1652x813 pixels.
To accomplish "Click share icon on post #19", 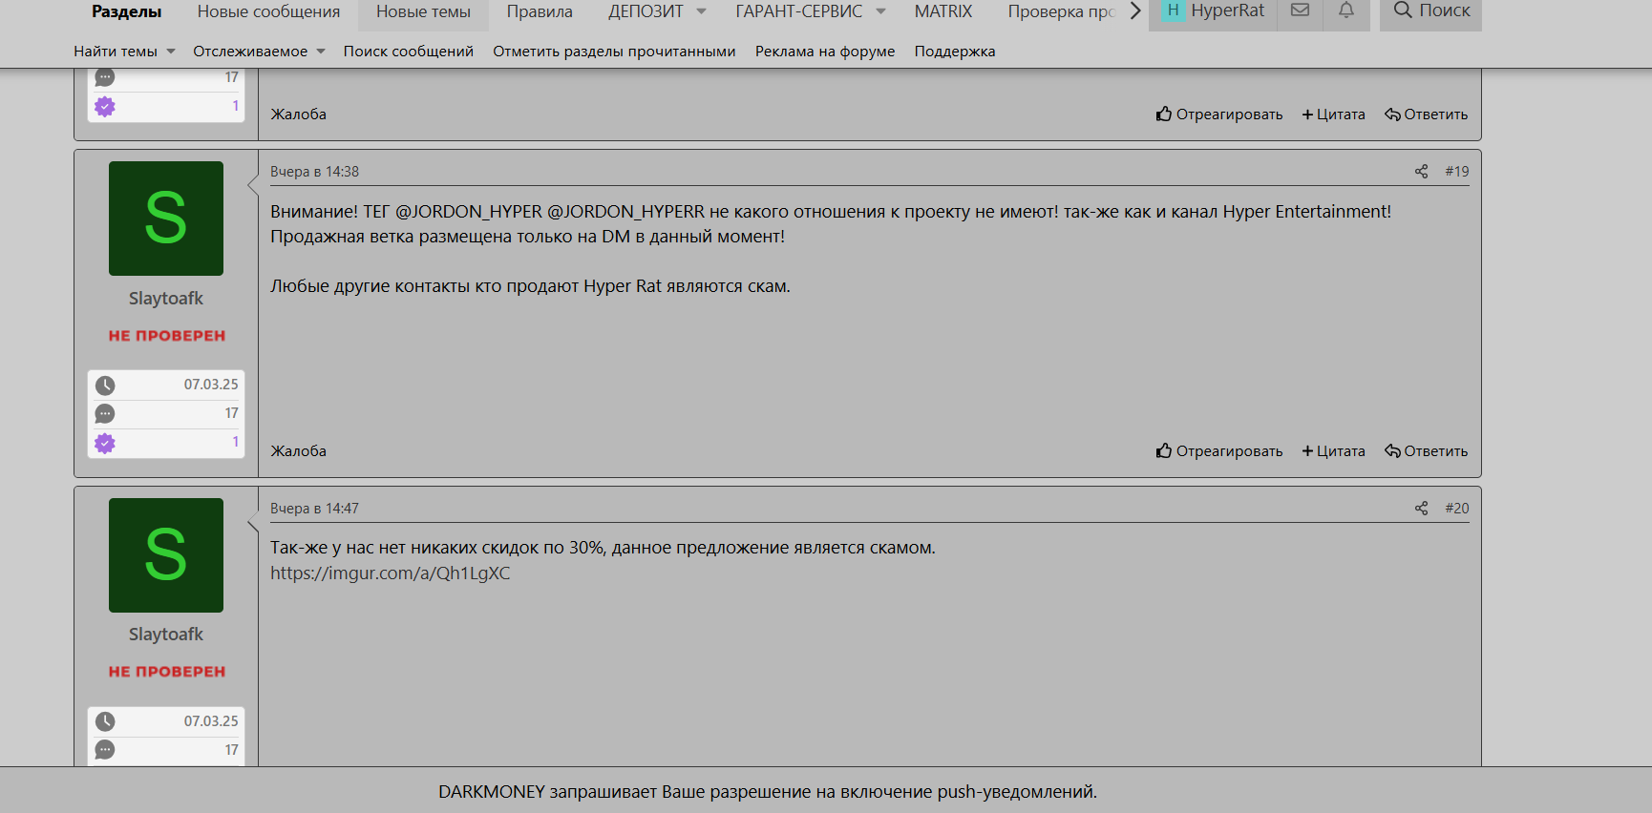I will click(x=1421, y=172).
